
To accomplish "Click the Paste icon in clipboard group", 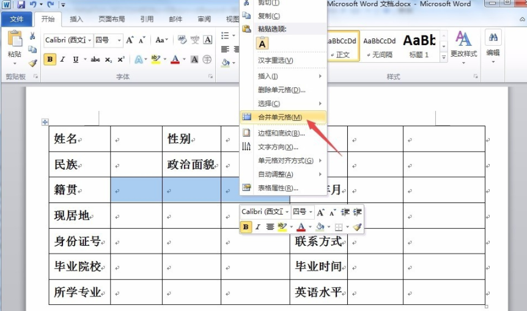I will (15, 39).
